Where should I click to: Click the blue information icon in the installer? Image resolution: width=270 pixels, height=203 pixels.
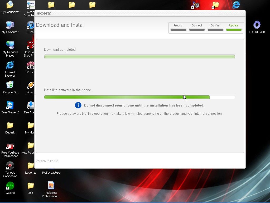click(x=78, y=105)
